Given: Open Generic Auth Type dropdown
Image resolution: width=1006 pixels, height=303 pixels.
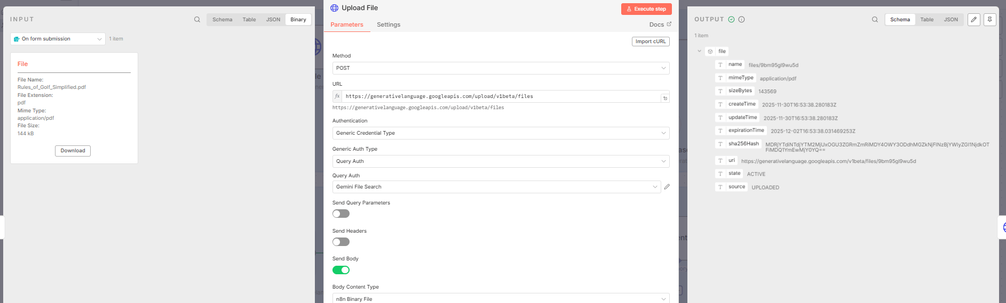Looking at the screenshot, I should (501, 161).
